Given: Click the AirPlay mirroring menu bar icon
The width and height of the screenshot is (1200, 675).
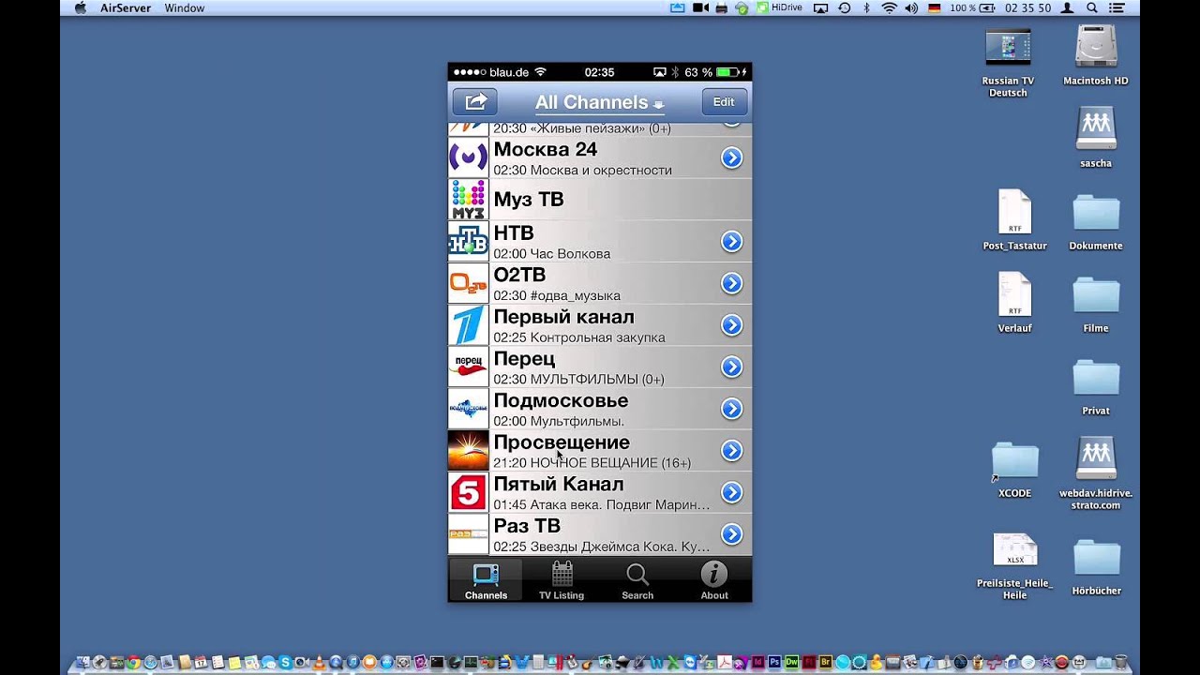Looking at the screenshot, I should point(821,7).
